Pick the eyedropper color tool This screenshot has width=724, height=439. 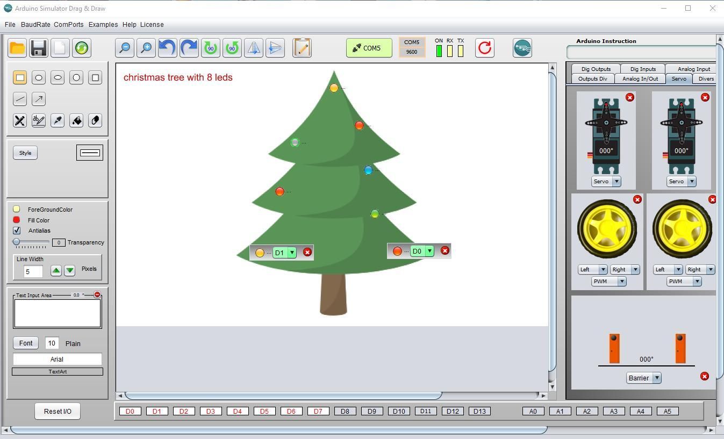click(57, 120)
